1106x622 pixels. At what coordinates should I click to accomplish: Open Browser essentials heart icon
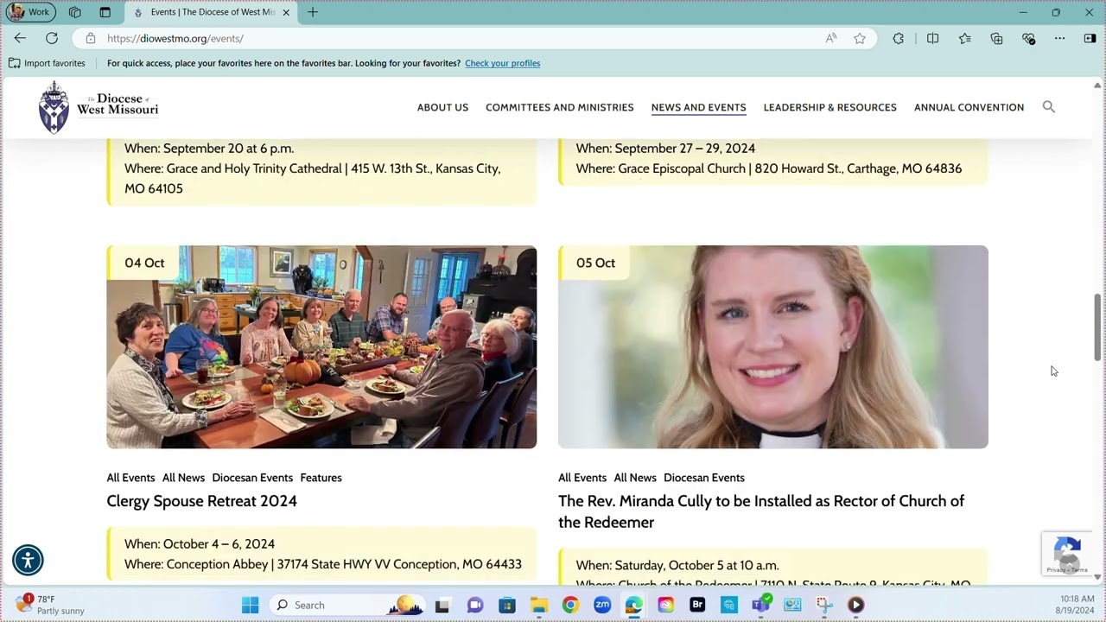[x=1028, y=38]
